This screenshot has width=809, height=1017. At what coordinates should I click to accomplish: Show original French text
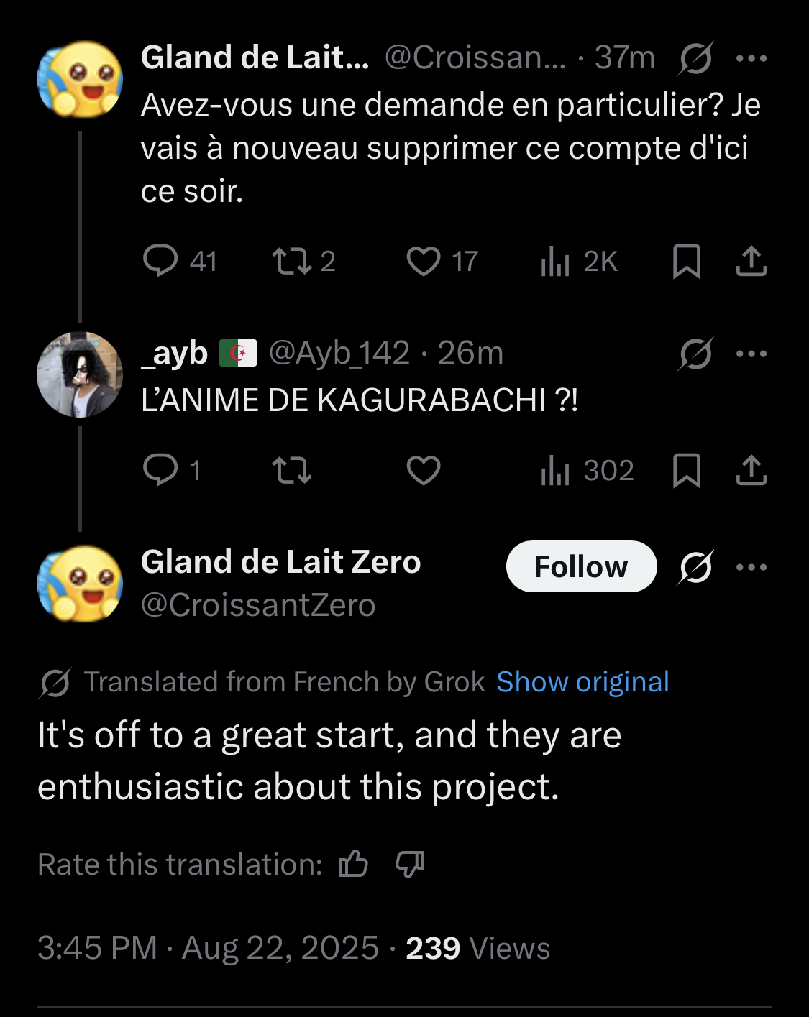(582, 681)
